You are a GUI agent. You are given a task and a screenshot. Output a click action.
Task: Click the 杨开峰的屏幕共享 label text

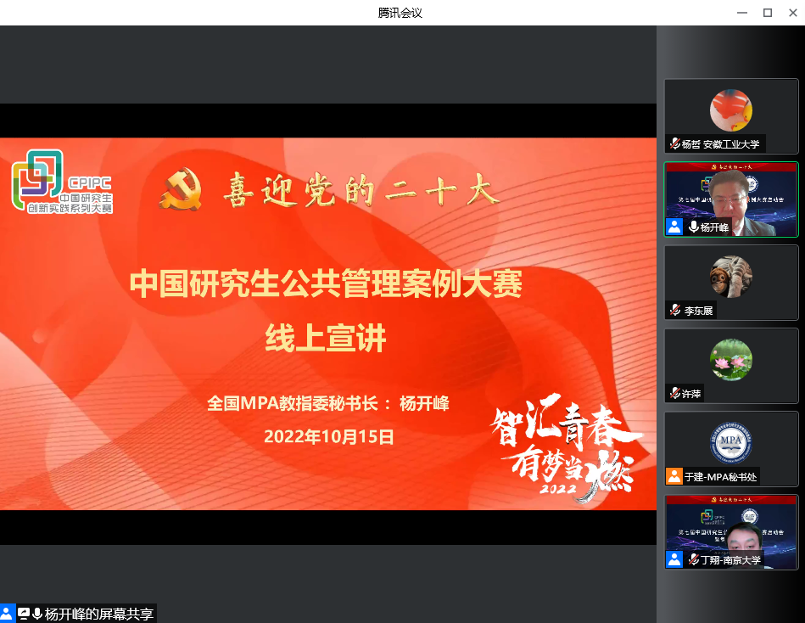pos(98,614)
